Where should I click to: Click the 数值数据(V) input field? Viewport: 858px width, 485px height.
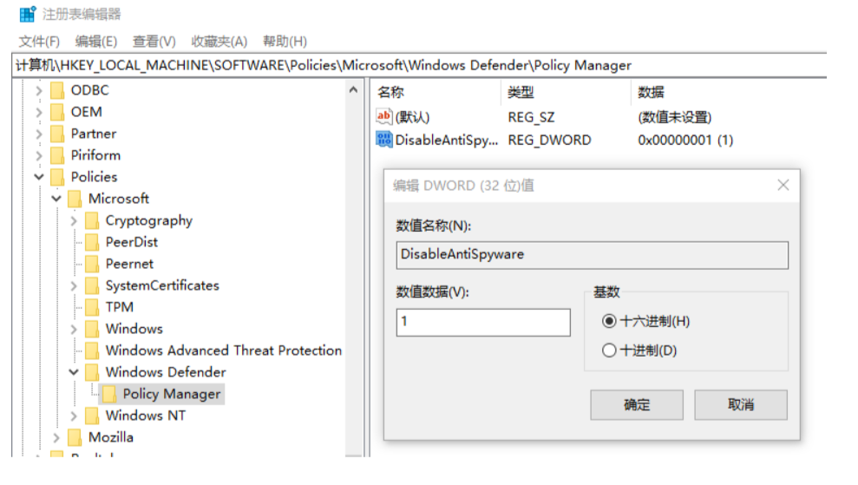click(483, 322)
